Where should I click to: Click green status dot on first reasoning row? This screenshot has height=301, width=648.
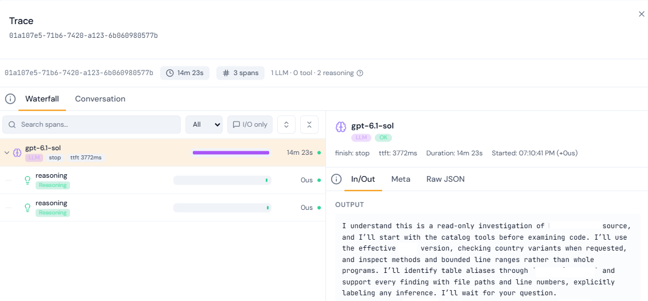[319, 181]
